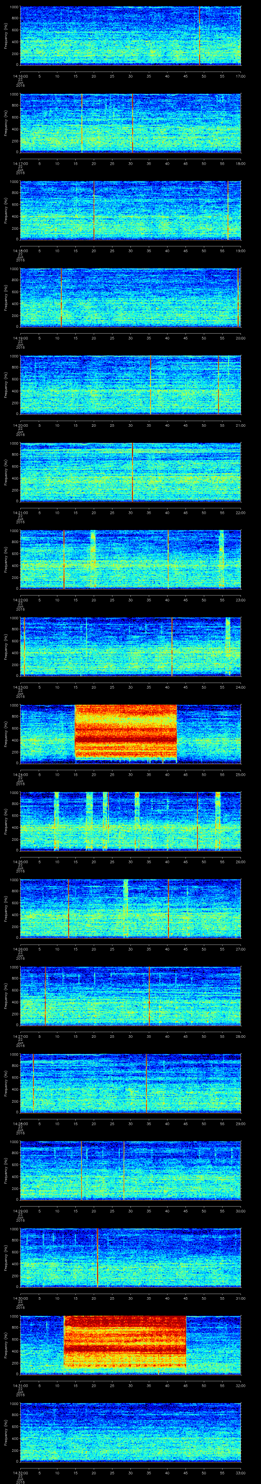This screenshot has height=1484, width=261.
Task: Click the 14:28:00 start time label
Action: click(20, 1123)
